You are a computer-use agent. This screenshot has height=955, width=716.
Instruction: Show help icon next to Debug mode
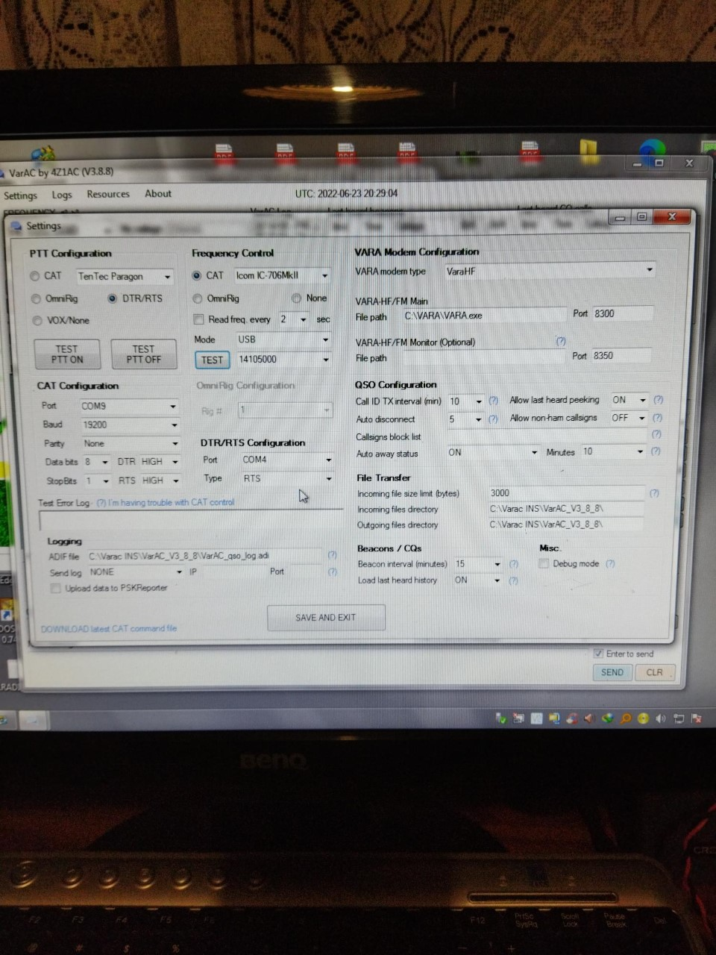(610, 563)
